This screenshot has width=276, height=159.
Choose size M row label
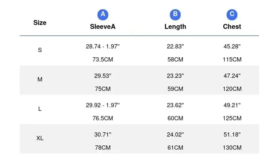tap(40, 79)
